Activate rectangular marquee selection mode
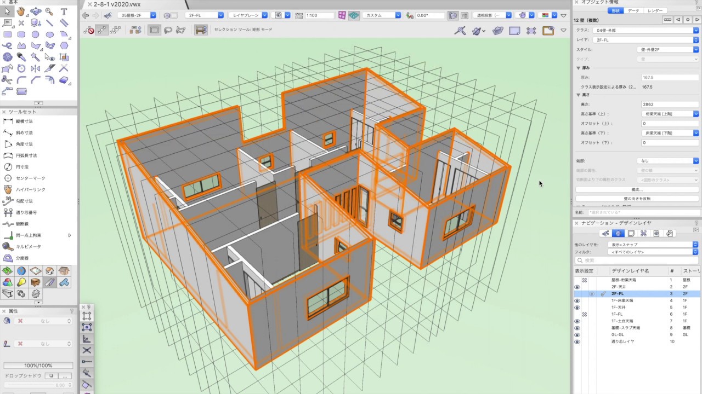Viewport: 702px width, 394px height. click(x=155, y=30)
